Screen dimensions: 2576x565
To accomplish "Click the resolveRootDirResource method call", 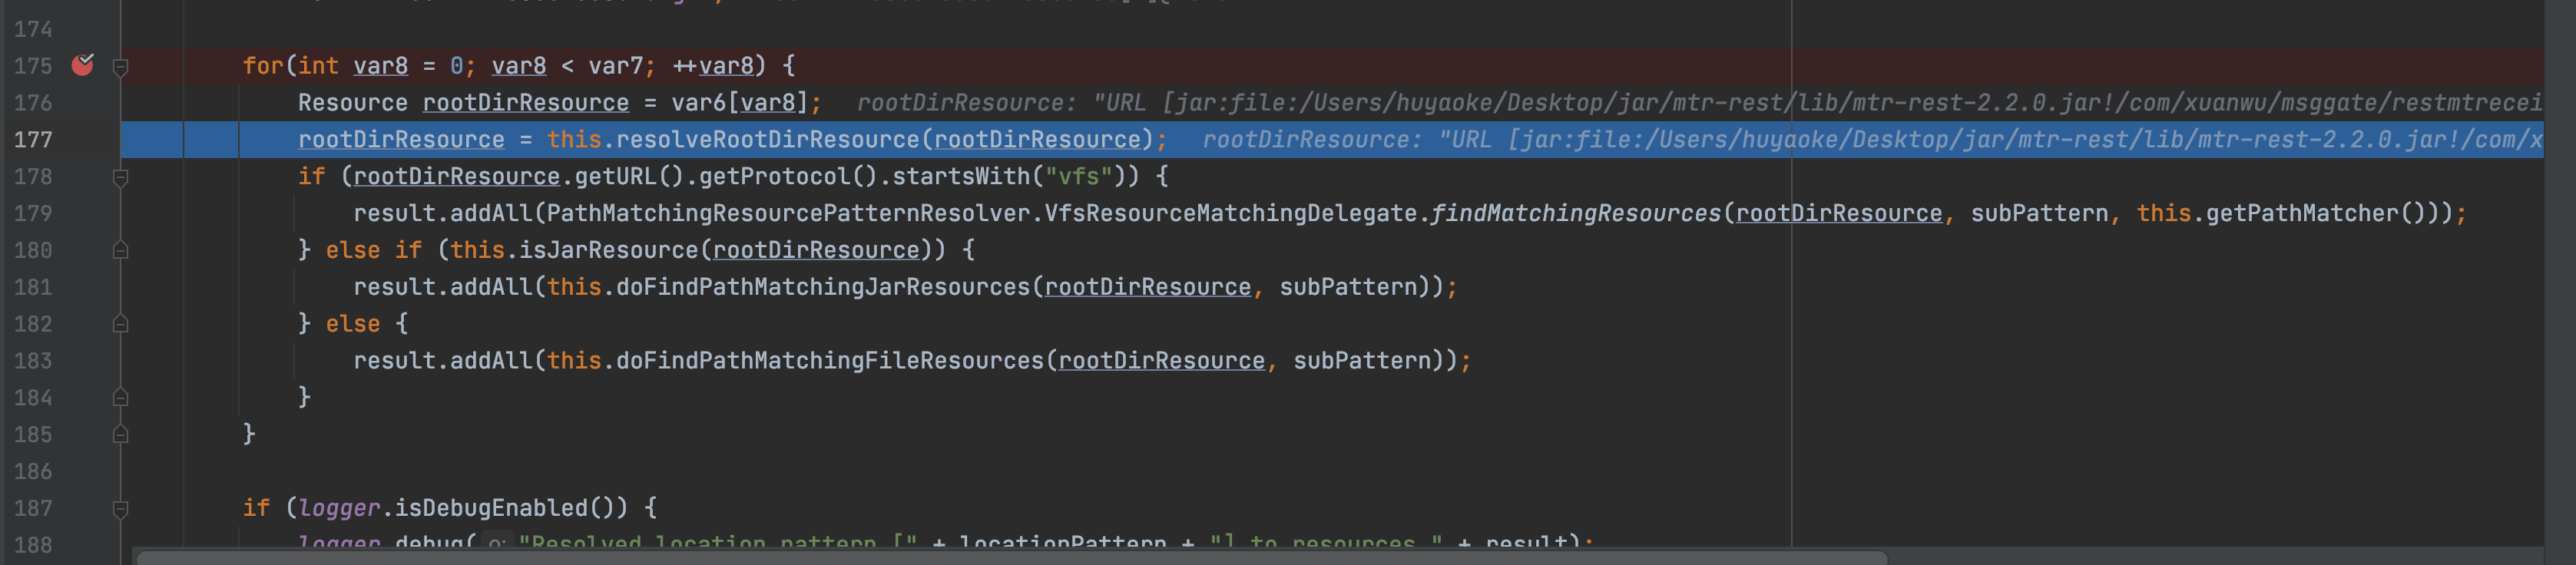I will (x=767, y=139).
